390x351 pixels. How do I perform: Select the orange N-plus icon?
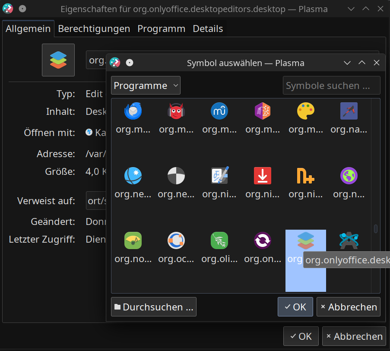tap(306, 176)
